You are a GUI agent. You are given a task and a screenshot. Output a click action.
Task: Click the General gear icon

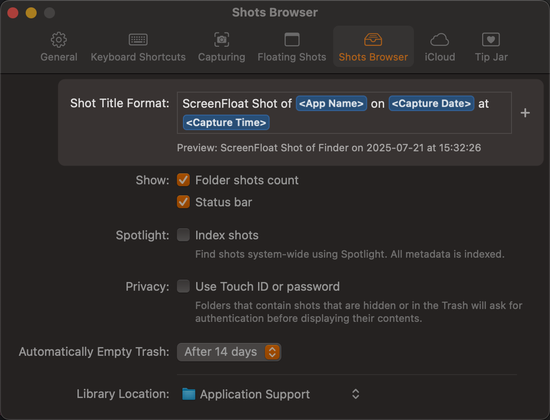click(x=59, y=40)
